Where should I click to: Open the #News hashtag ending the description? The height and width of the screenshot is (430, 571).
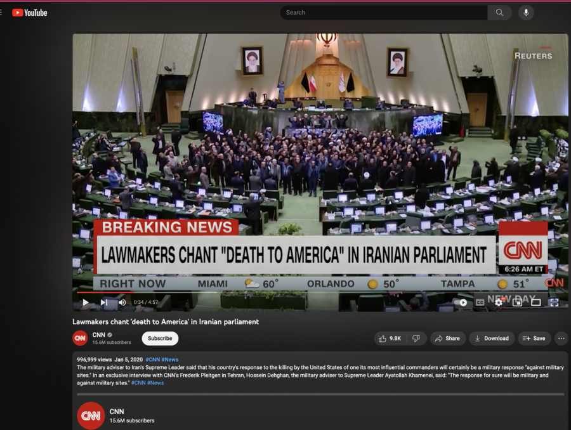tap(155, 383)
